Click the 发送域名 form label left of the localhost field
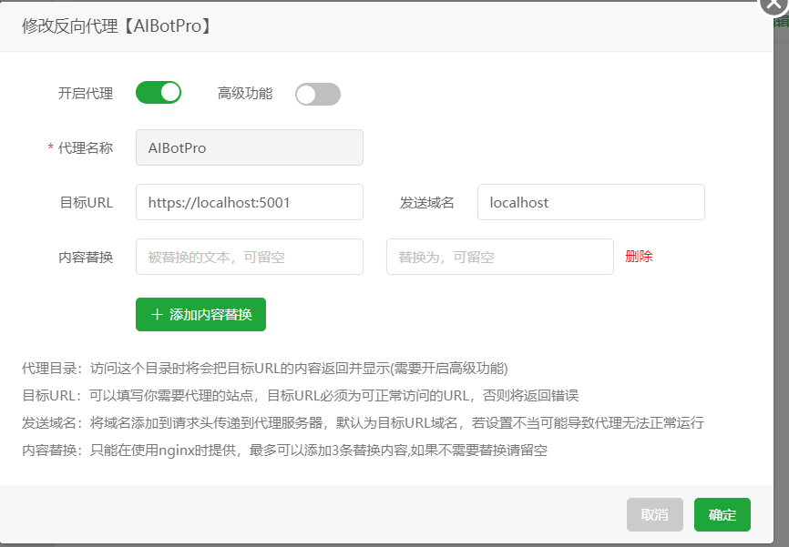This screenshot has width=789, height=547. coord(426,202)
